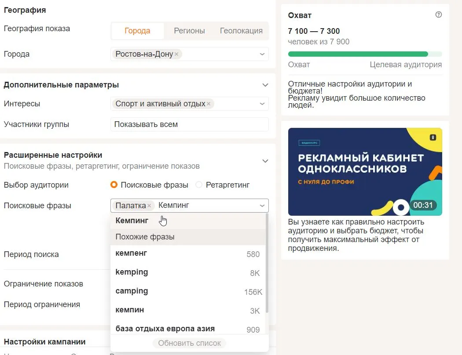Collapse the Расширенные настройки section
This screenshot has height=355, width=462.
265,161
